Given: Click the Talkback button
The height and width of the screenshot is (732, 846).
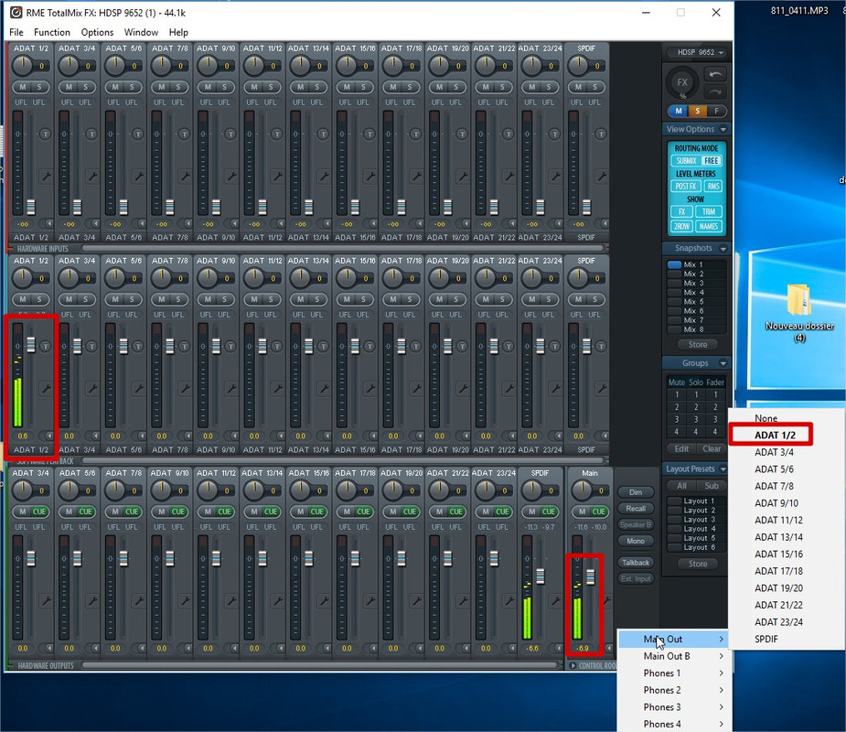Looking at the screenshot, I should 636,563.
